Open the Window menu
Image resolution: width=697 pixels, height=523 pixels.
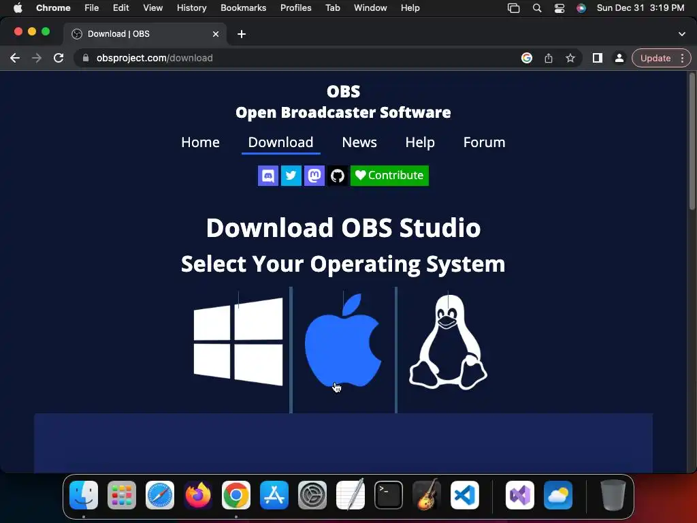point(371,8)
